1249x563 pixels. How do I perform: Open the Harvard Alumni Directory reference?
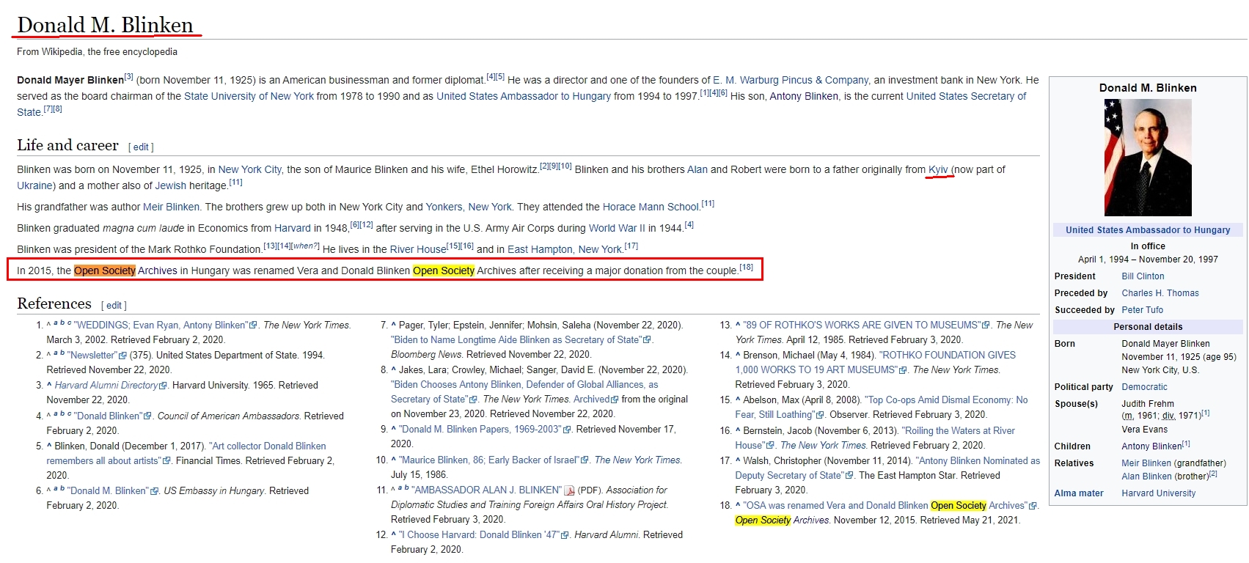pos(106,385)
